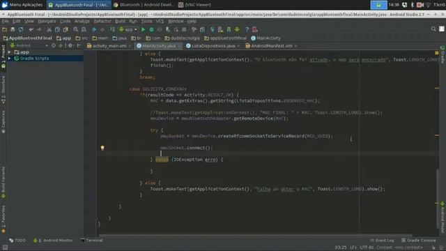Click the UTF-8 encoding status indicator

[x=367, y=248]
